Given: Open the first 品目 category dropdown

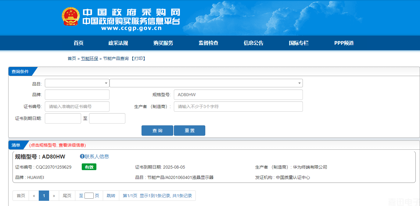Looking at the screenshot, I should [x=77, y=83].
